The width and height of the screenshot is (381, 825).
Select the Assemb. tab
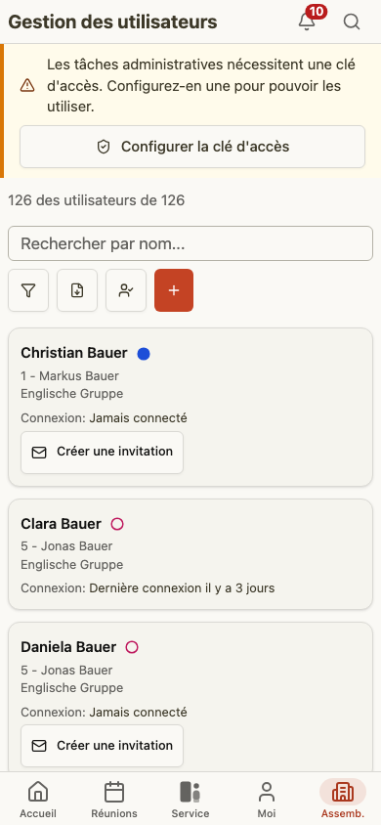point(343,800)
